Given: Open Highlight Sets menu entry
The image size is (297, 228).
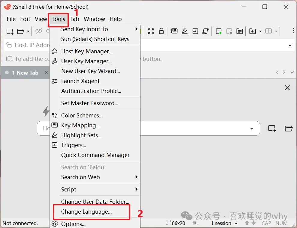Looking at the screenshot, I should coord(95,135).
